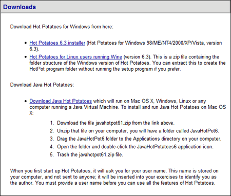This screenshot has height=196, width=231.
Task: Click the Download Java Hot Potatoes link
Action: click(61, 101)
